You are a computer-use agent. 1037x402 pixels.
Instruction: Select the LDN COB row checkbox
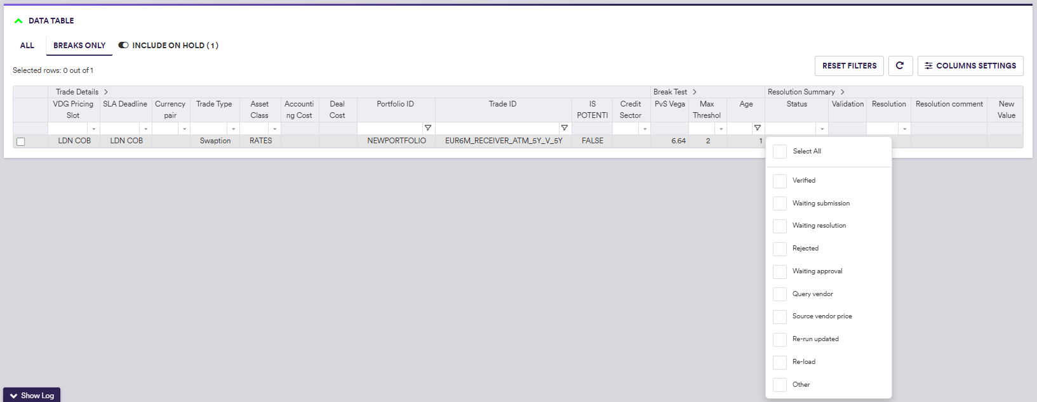click(21, 141)
